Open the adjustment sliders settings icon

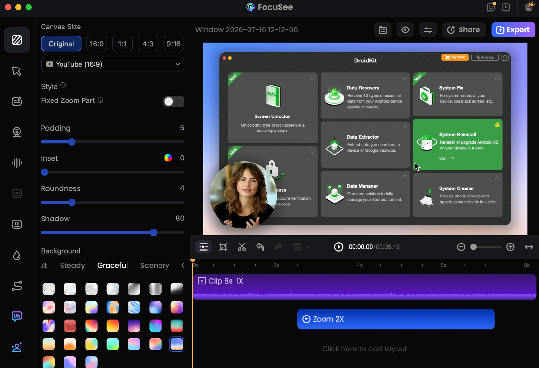pyautogui.click(x=428, y=30)
